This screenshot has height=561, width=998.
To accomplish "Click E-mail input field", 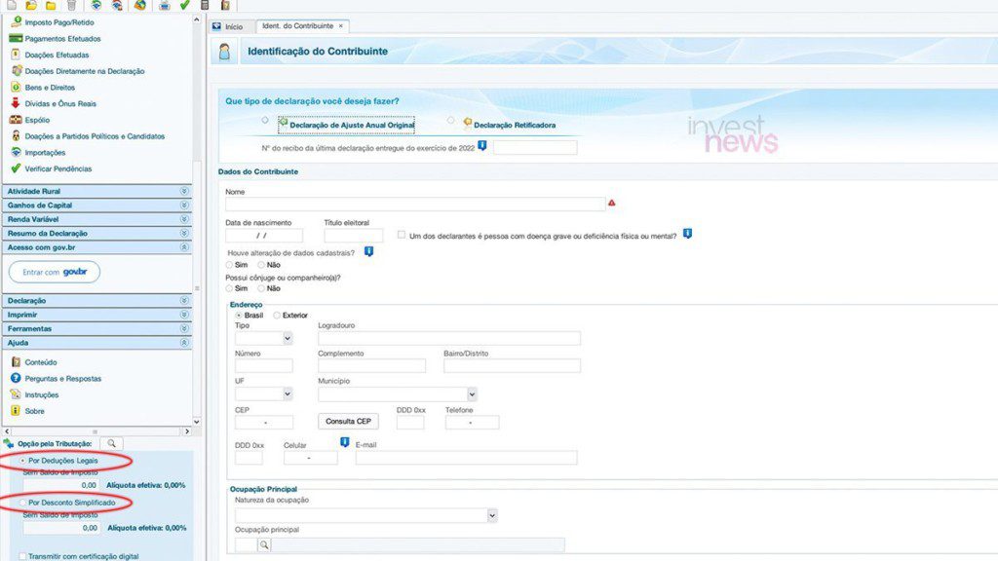I will (x=467, y=458).
